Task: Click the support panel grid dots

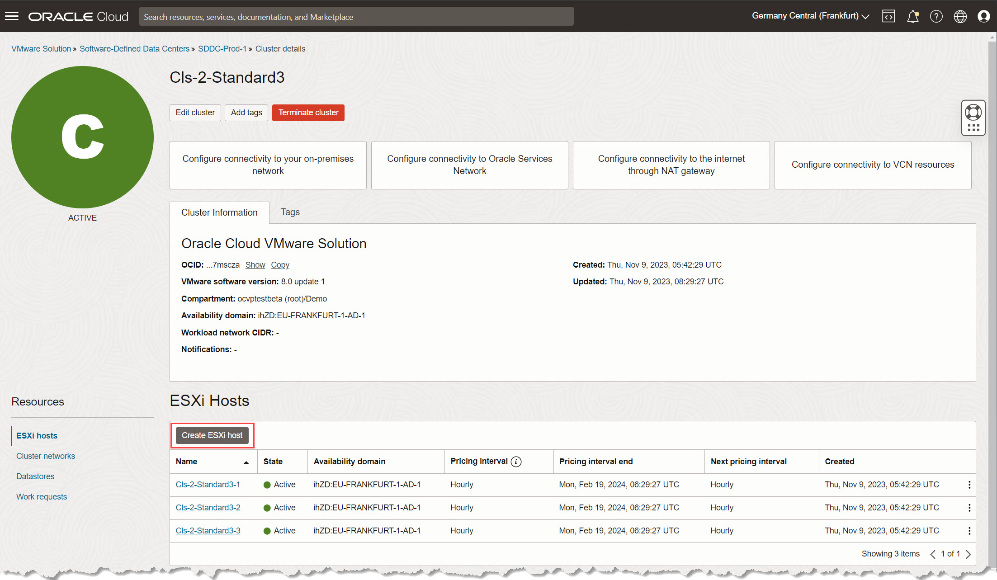Action: [x=973, y=128]
